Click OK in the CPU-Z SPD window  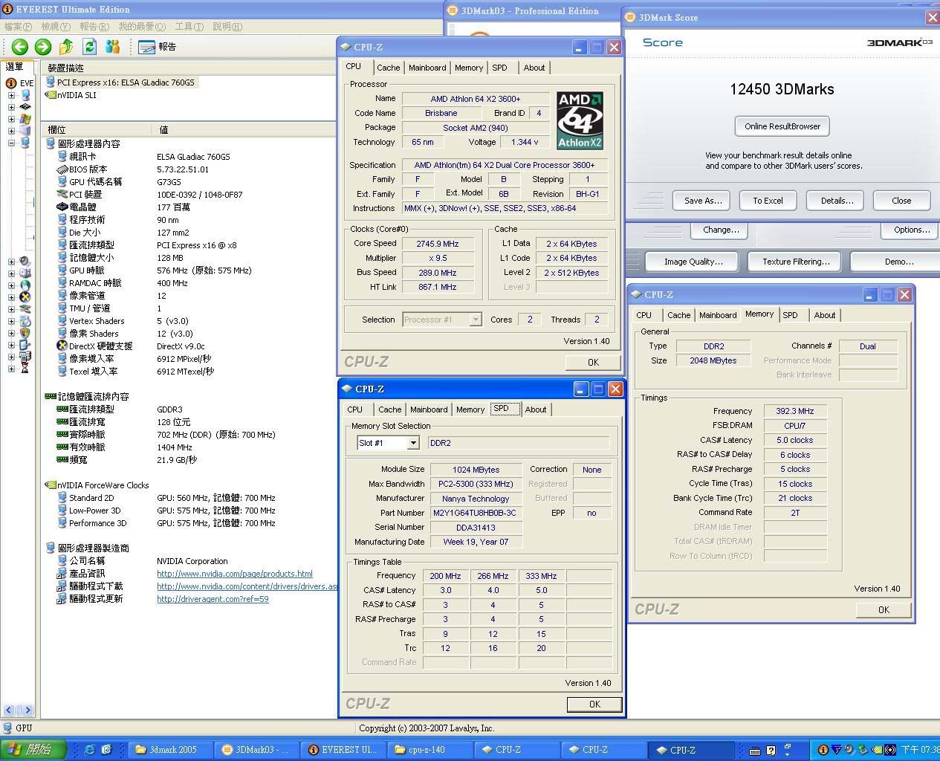pyautogui.click(x=594, y=704)
